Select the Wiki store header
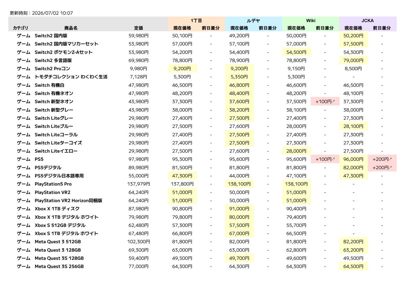Viewport: 405px width, 286px height. coord(310,21)
